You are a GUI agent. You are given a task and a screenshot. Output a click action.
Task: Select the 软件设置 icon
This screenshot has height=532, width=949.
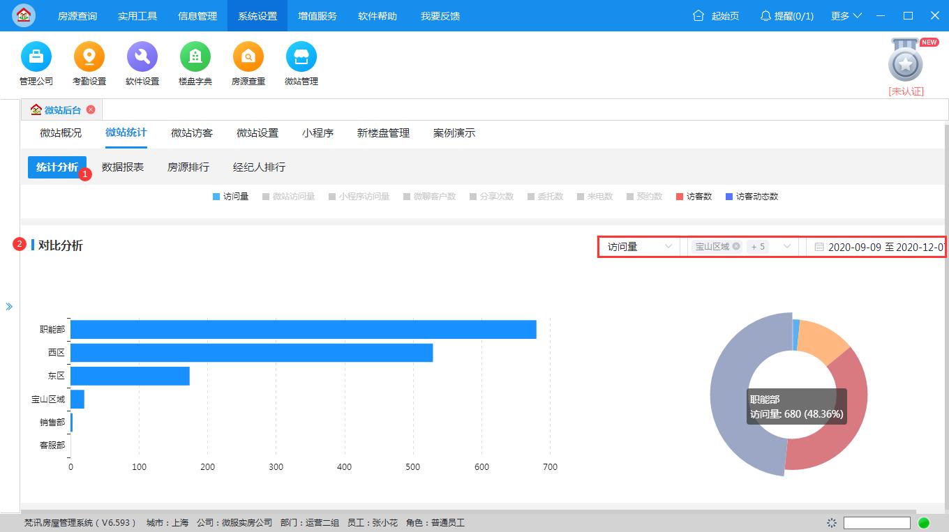point(142,63)
